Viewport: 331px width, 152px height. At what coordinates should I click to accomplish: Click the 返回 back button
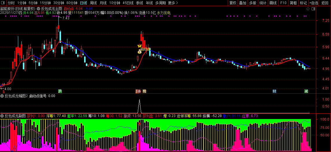[x=325, y=3]
